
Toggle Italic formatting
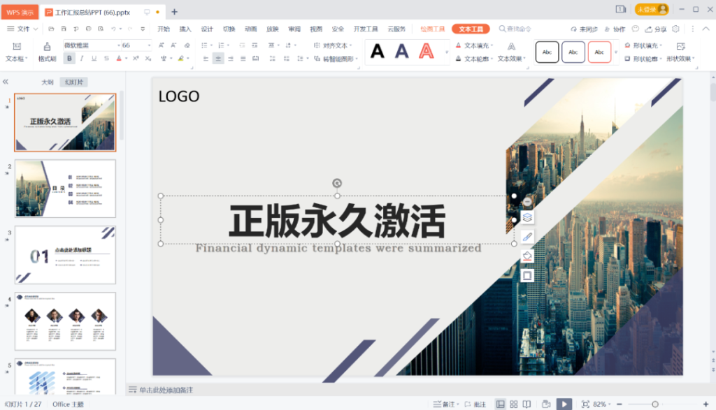pyautogui.click(x=82, y=59)
